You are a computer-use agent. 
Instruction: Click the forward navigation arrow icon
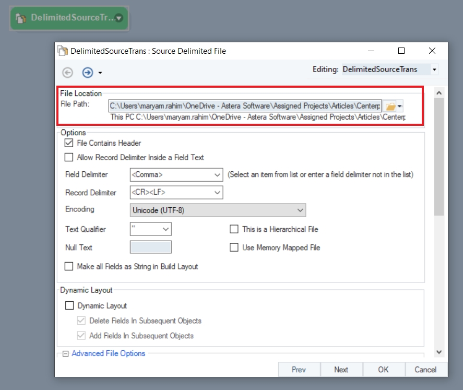click(87, 73)
